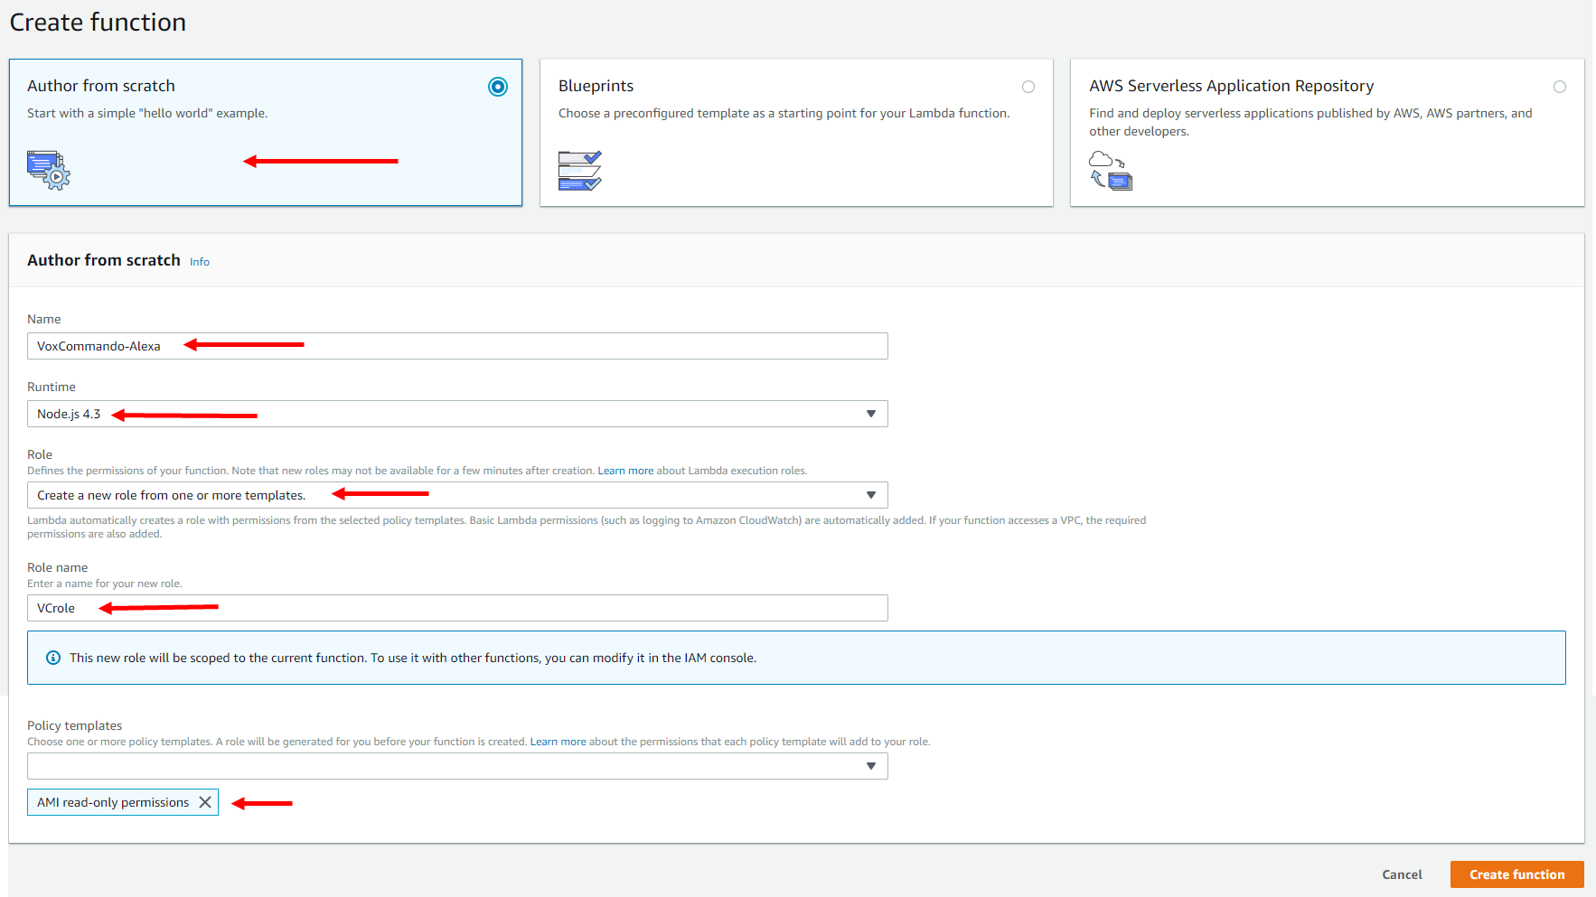The width and height of the screenshot is (1596, 897).
Task: Select the Author from scratch radio button
Action: 498,87
